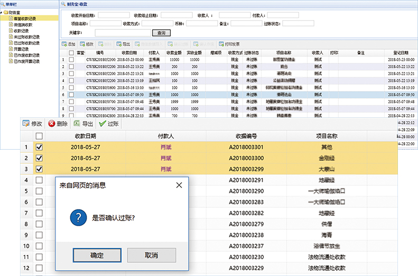
Task: Click the 备注 filter input field
Action: click(x=247, y=23)
